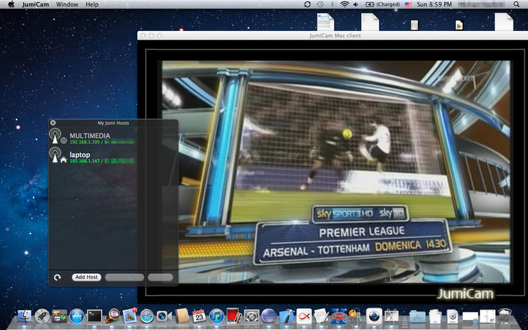The width and height of the screenshot is (528, 330).
Task: Open TextEdit paper-and-pen dock icon
Action: tap(321, 316)
